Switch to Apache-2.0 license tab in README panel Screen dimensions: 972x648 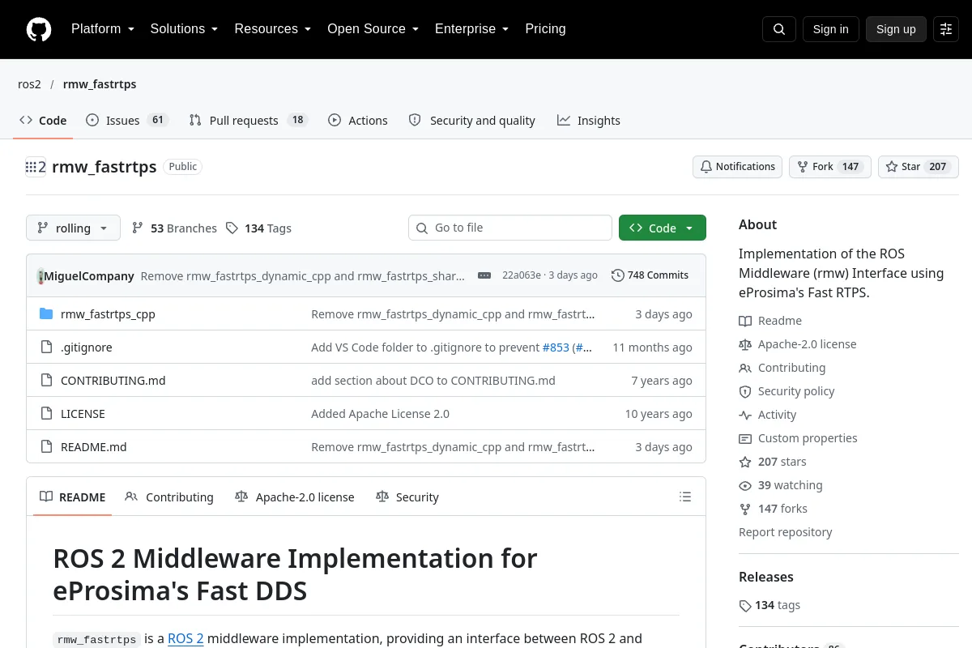pos(295,497)
